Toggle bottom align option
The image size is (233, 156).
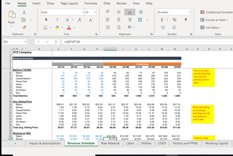(x=130, y=12)
